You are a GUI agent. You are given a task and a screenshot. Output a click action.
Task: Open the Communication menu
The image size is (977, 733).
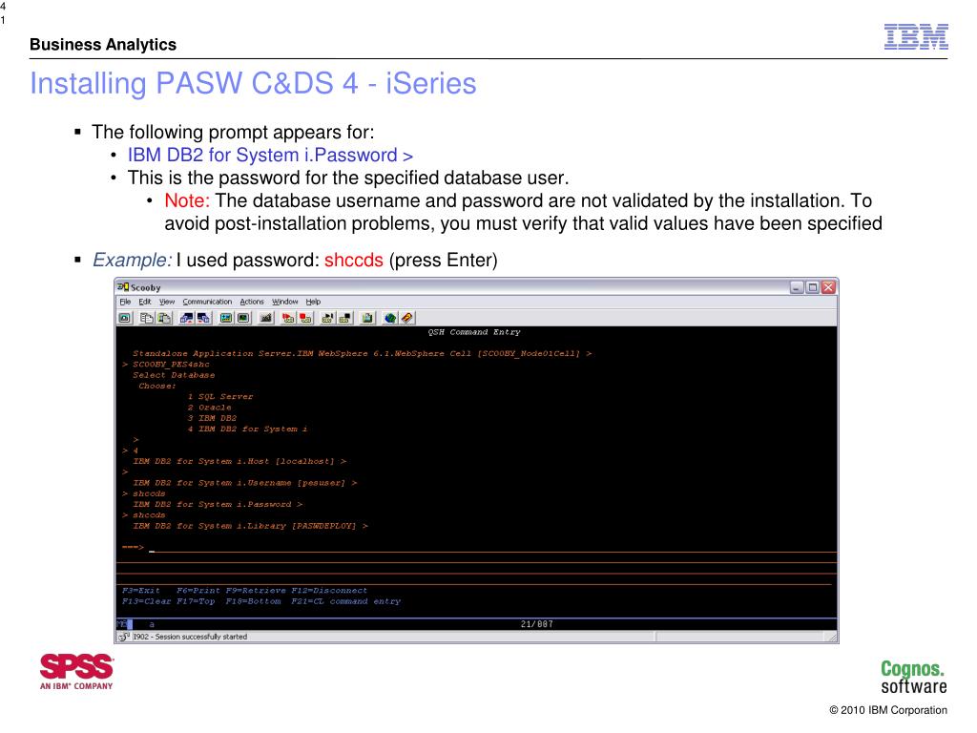tap(207, 302)
